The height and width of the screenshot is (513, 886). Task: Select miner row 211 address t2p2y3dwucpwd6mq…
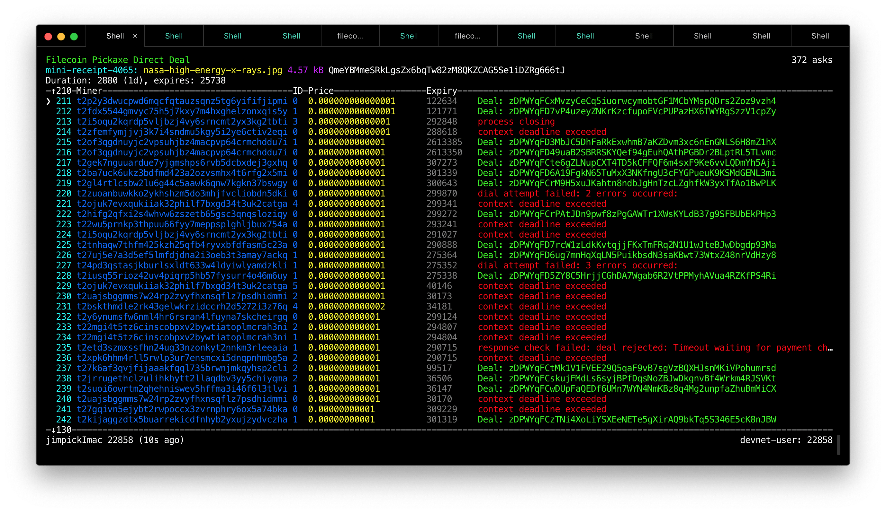pos(182,101)
